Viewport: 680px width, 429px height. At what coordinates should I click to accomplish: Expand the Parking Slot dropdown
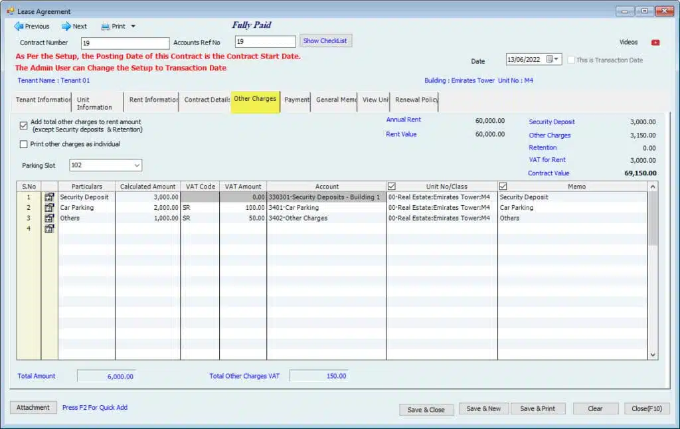[137, 165]
